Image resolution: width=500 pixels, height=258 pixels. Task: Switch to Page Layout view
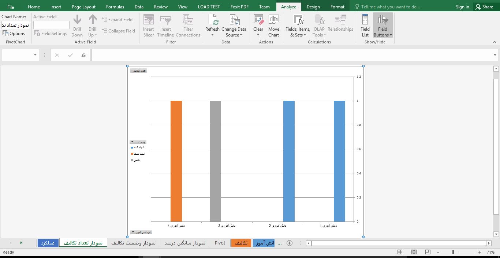click(414, 252)
